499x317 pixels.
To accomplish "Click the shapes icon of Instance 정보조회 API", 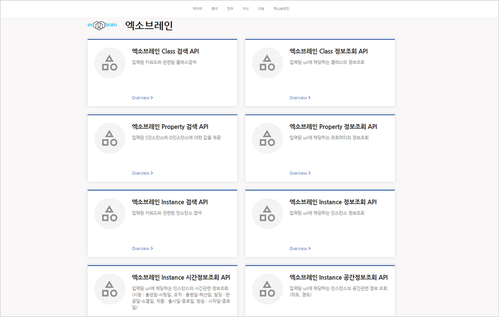I will coord(267,214).
